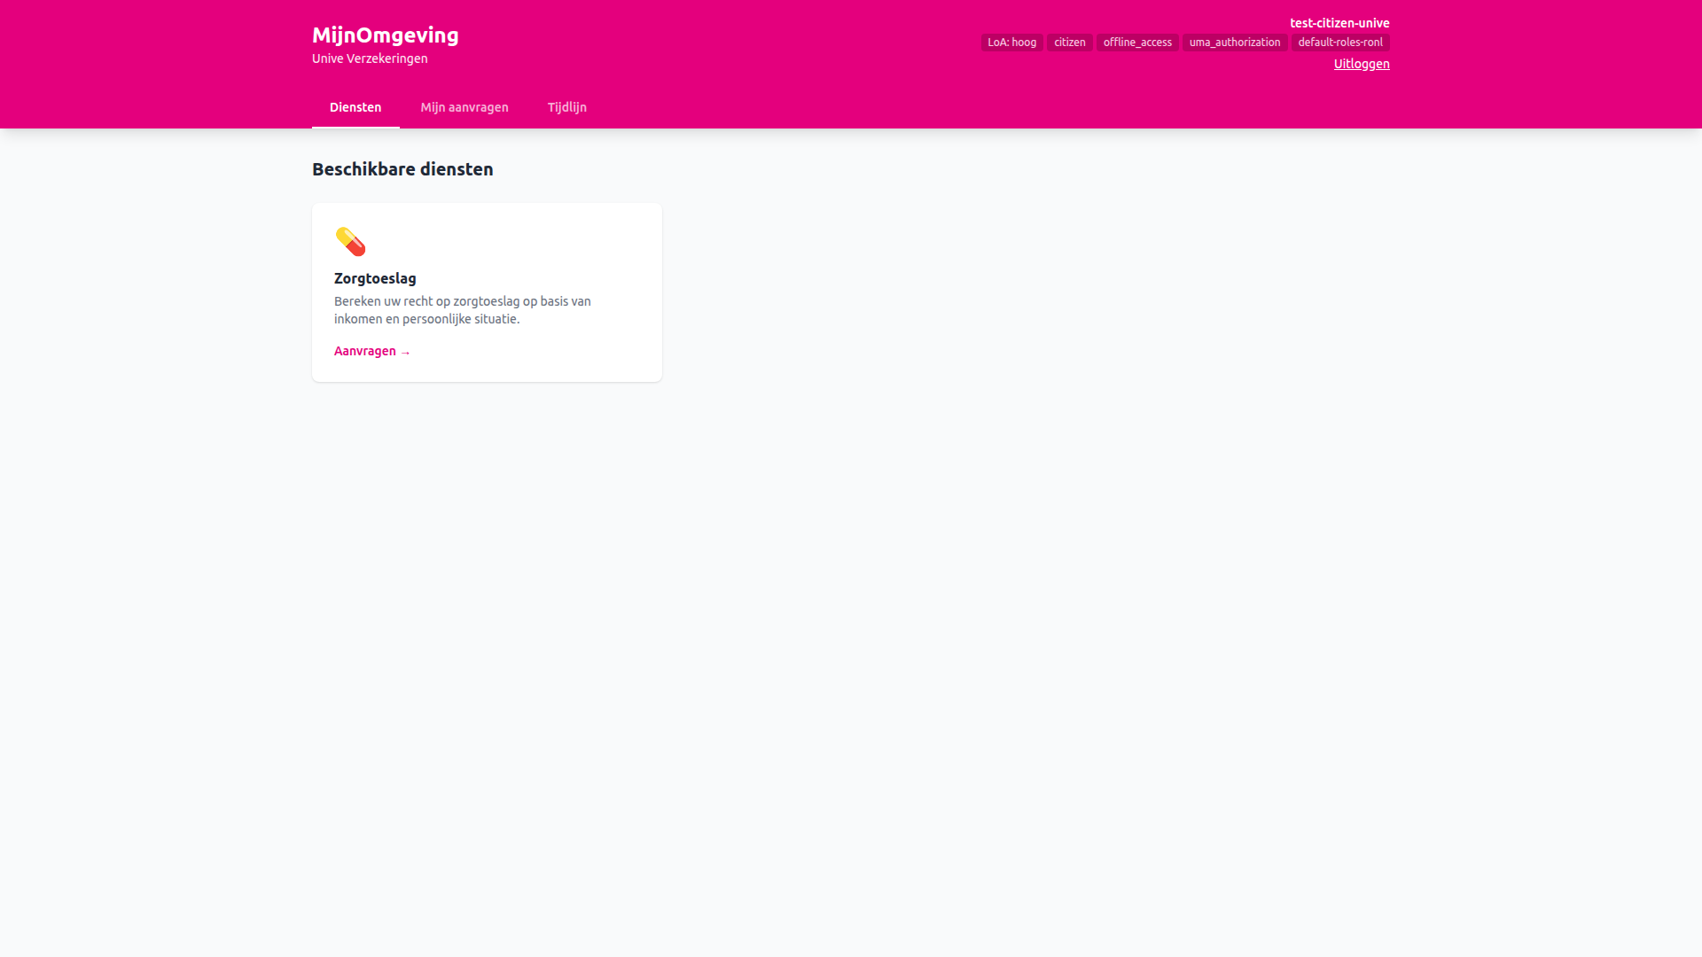1702x957 pixels.
Task: Click the 'LoA: hoog' badge
Action: point(1011,42)
